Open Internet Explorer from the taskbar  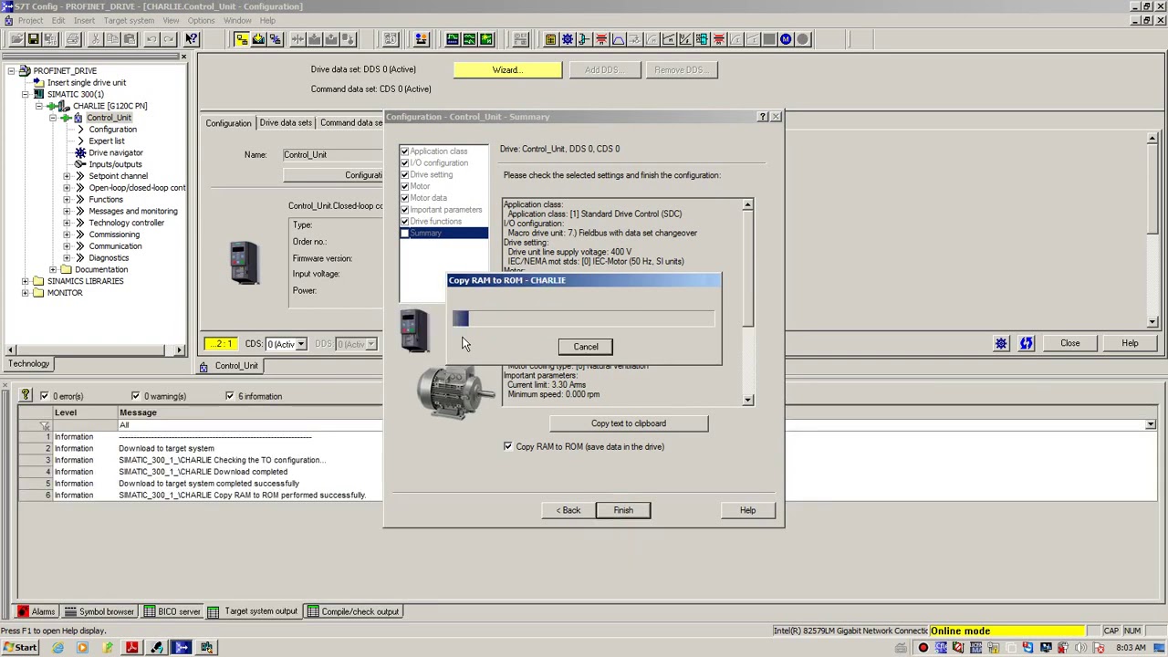point(57,648)
